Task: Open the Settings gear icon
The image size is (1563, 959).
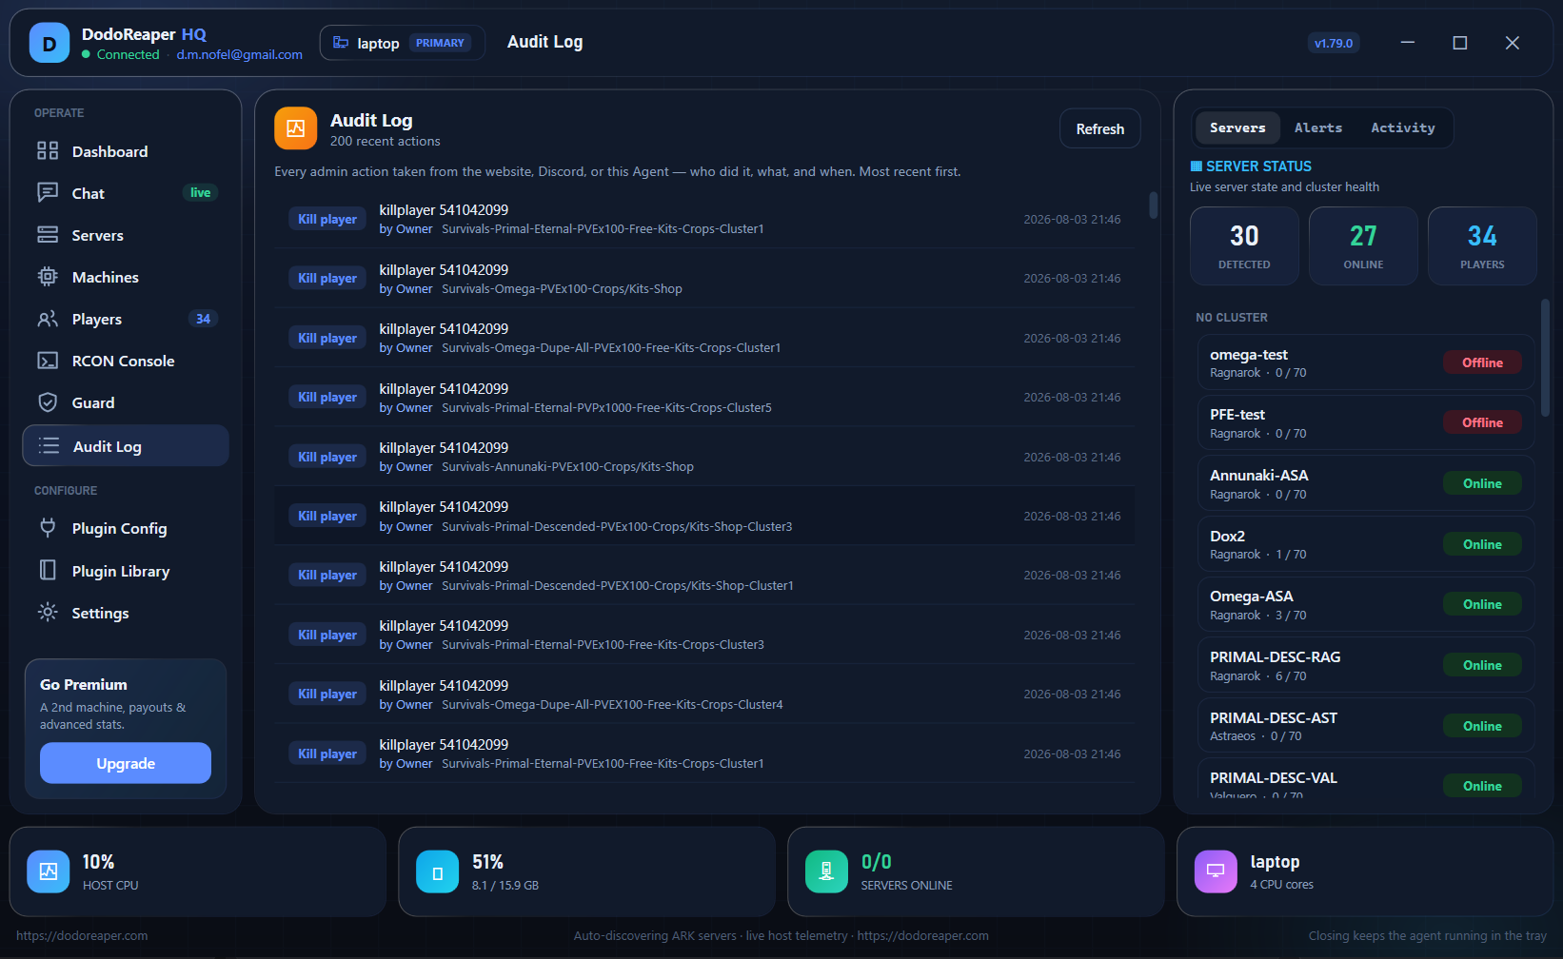Action: pos(48,613)
